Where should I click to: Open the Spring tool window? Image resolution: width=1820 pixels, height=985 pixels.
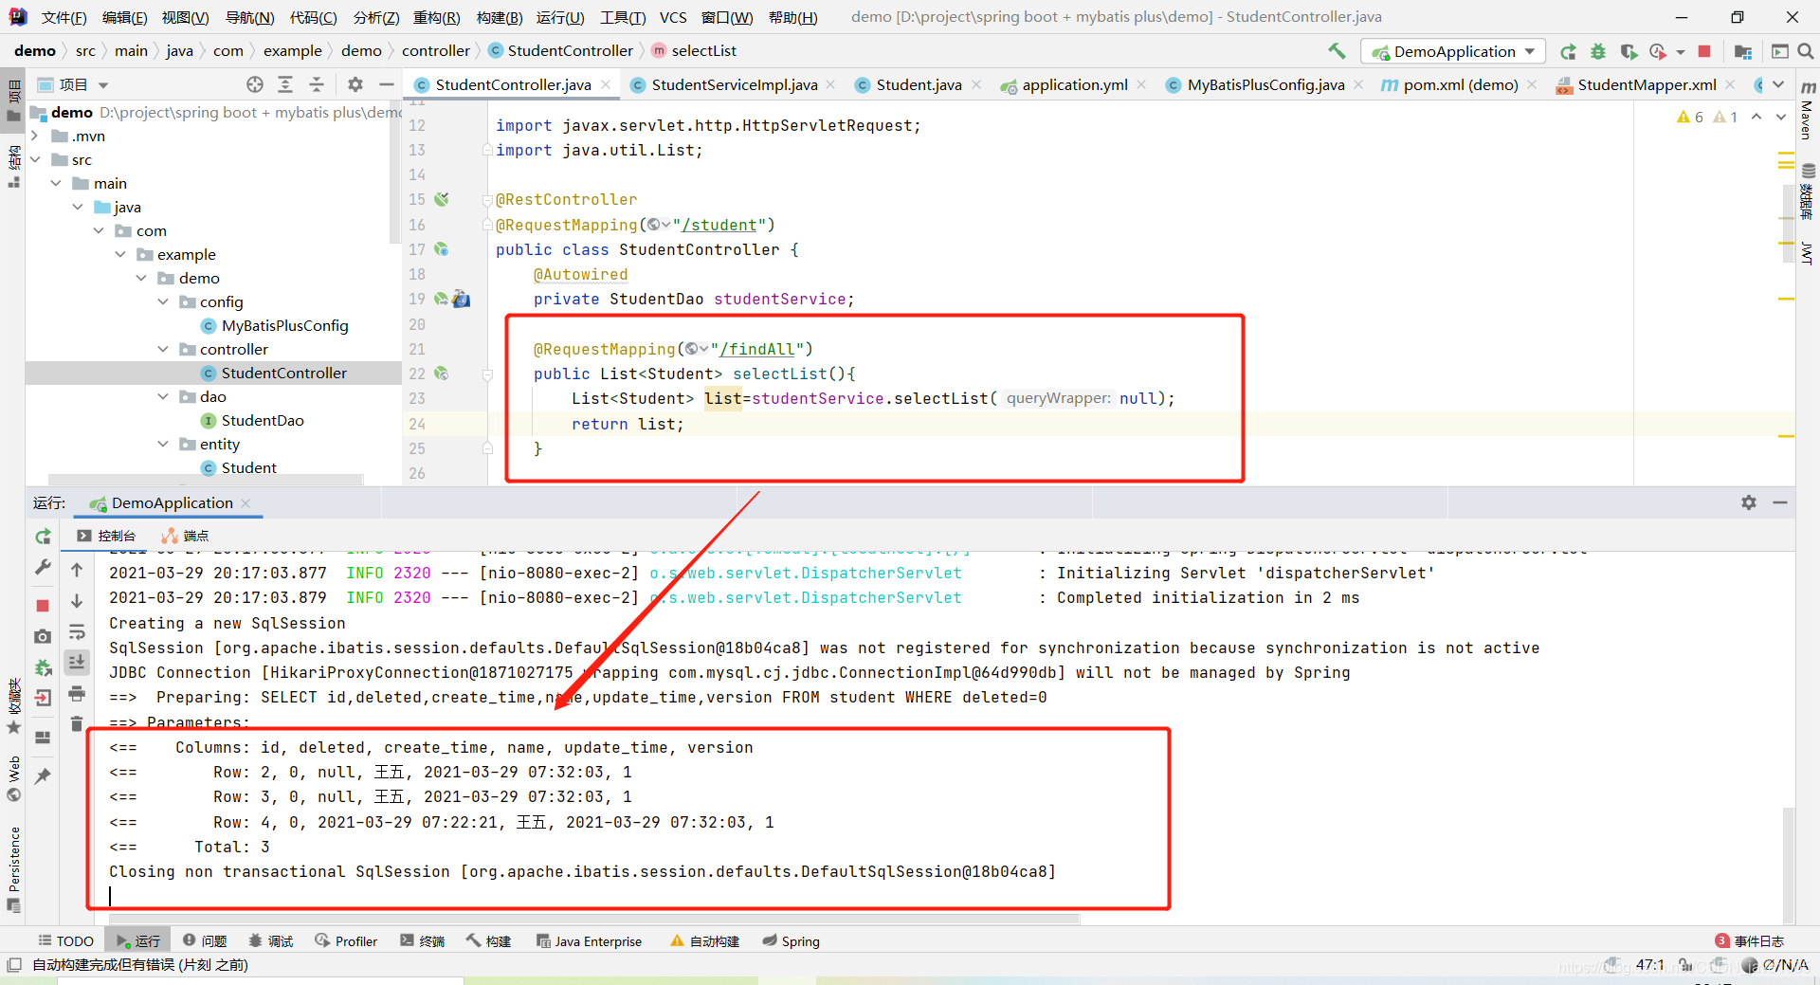point(792,940)
